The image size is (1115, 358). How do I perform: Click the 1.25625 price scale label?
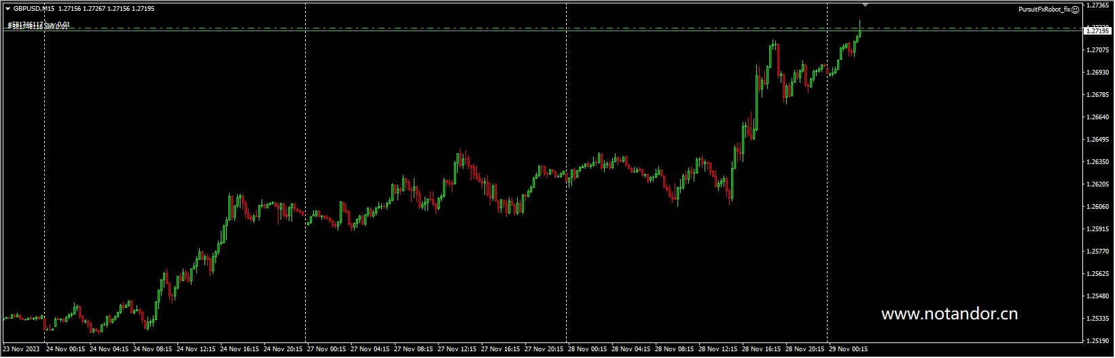[x=1098, y=274]
